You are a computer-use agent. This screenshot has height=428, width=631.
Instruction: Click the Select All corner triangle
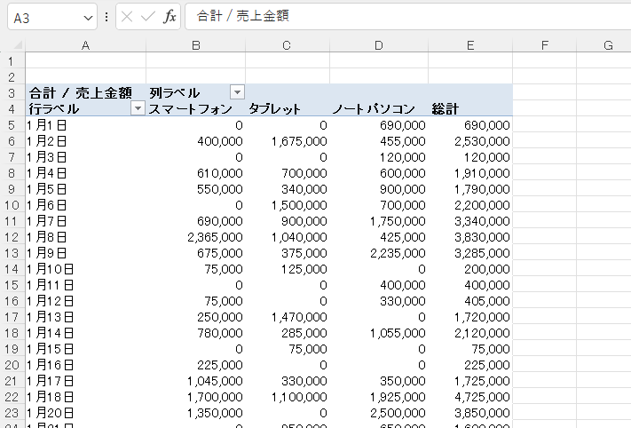tap(17, 44)
